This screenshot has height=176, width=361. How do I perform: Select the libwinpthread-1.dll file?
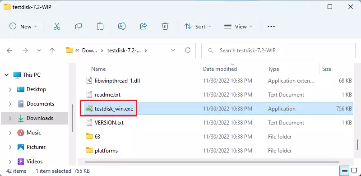point(117,81)
